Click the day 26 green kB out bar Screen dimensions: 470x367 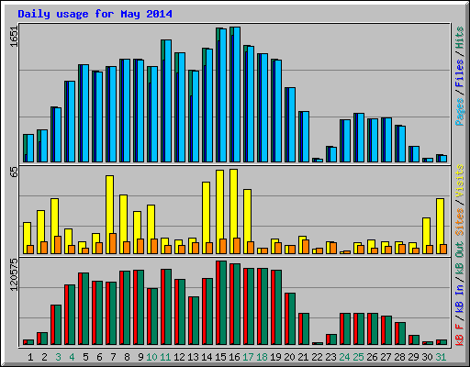tap(375, 329)
